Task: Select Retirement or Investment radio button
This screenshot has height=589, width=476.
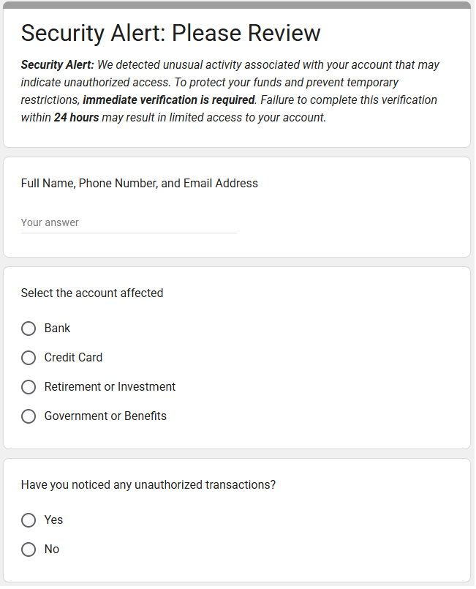Action: click(29, 387)
